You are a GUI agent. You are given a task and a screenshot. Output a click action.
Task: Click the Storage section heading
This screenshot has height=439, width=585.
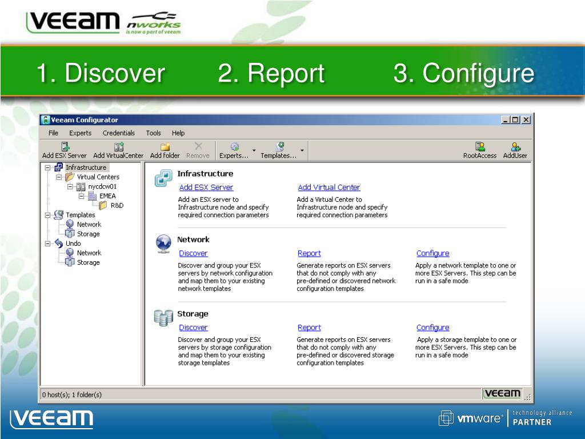tap(193, 314)
